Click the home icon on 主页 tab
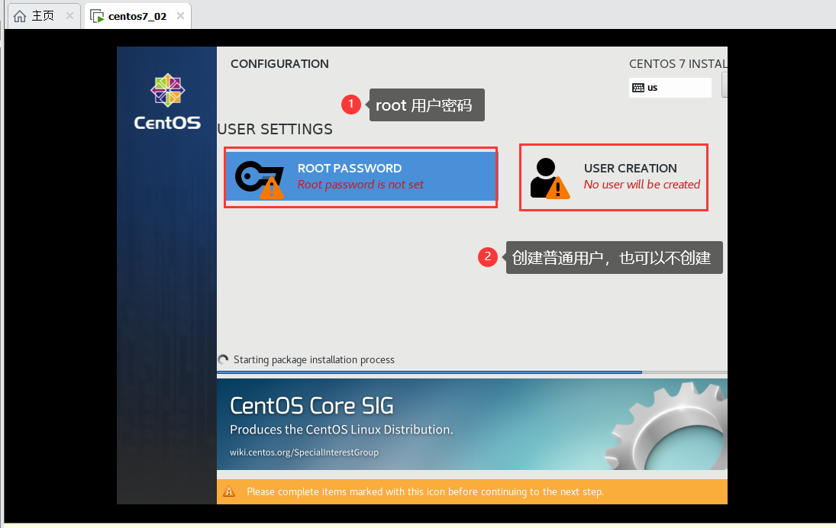Viewport: 836px width, 528px height. coord(20,17)
